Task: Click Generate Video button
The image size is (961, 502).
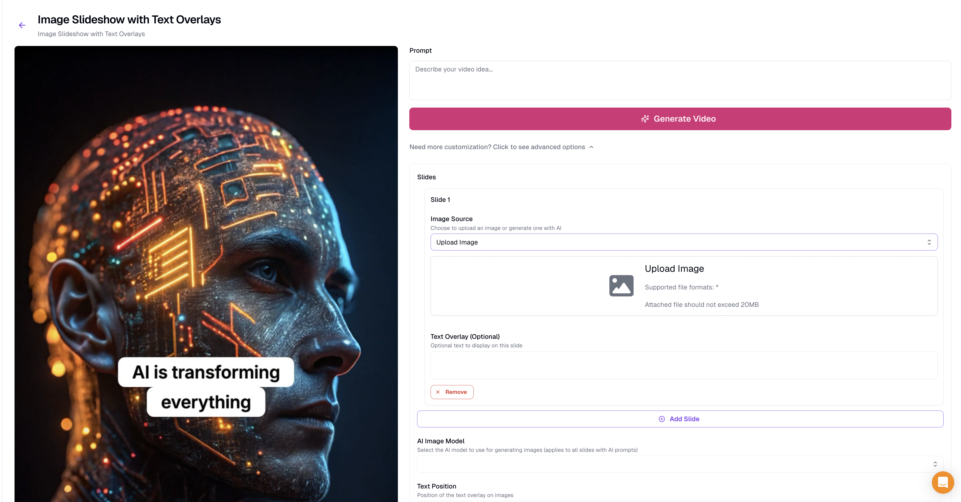Action: click(680, 118)
